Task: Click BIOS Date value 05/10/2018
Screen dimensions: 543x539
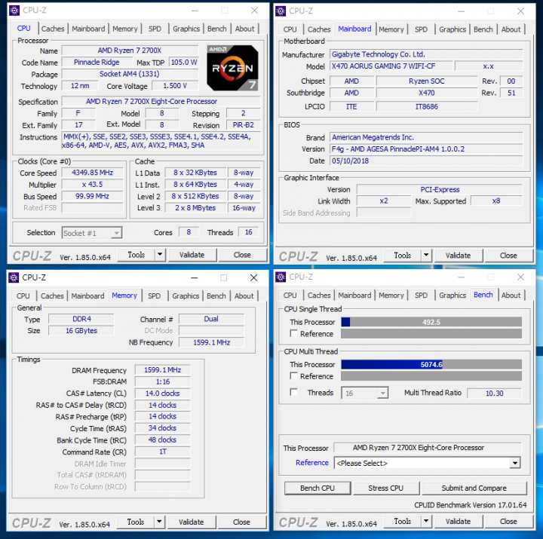Action: click(x=426, y=161)
